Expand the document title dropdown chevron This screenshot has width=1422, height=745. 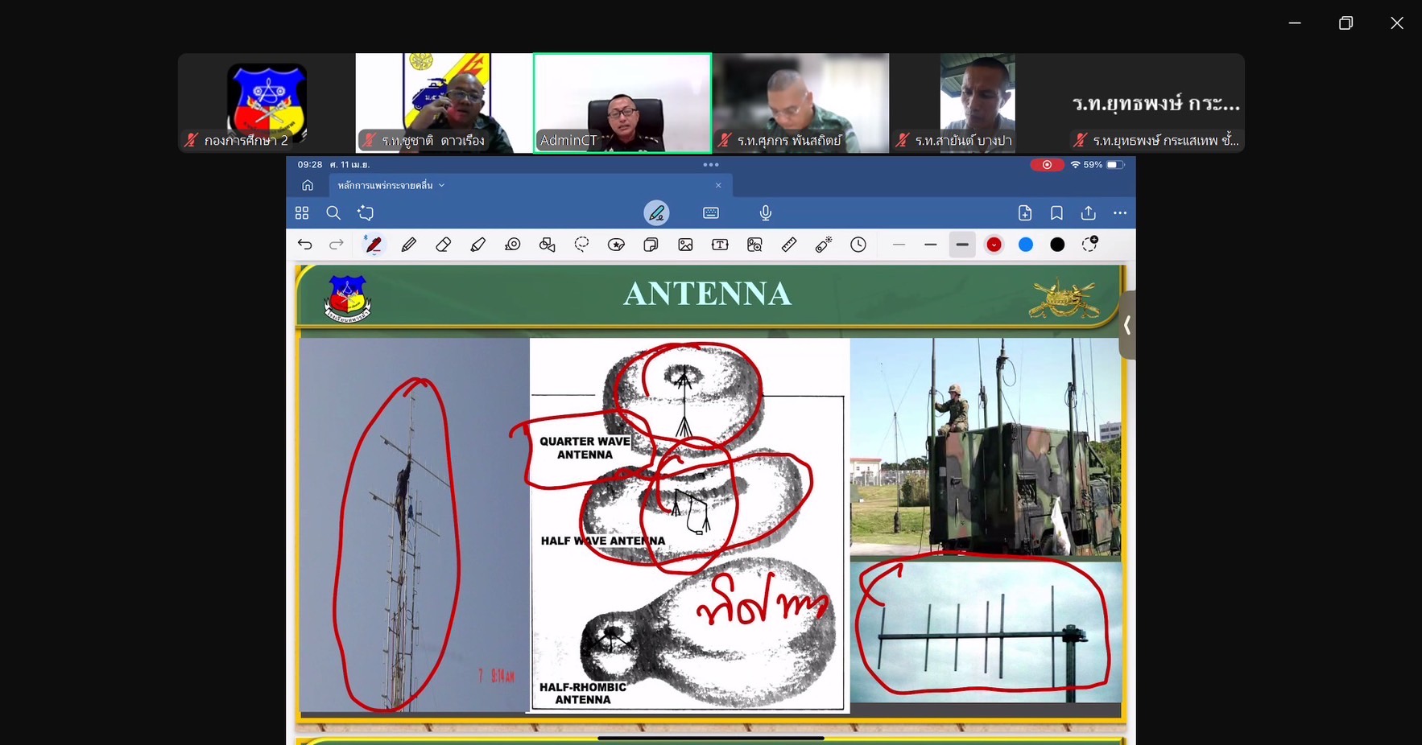tap(441, 186)
